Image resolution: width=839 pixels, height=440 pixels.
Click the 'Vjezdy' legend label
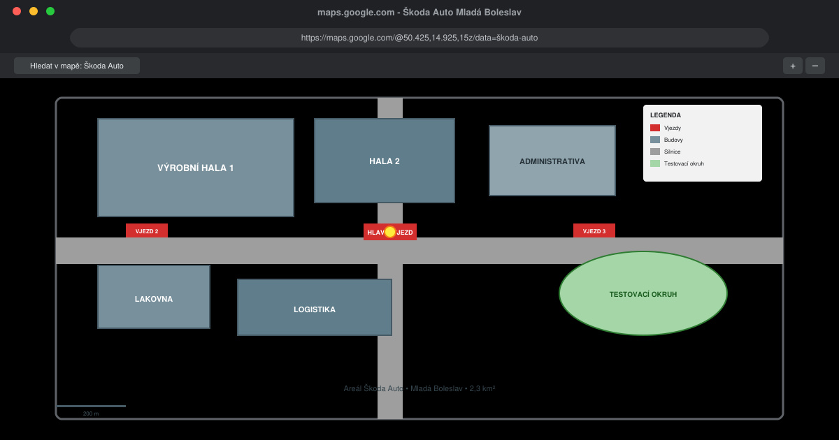(x=673, y=128)
